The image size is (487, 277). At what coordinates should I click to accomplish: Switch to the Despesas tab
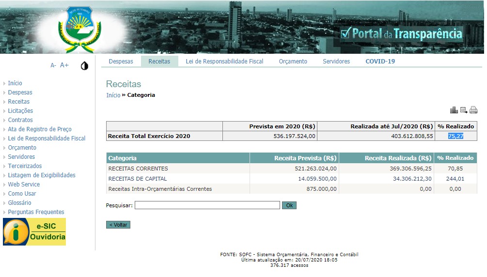pyautogui.click(x=121, y=62)
